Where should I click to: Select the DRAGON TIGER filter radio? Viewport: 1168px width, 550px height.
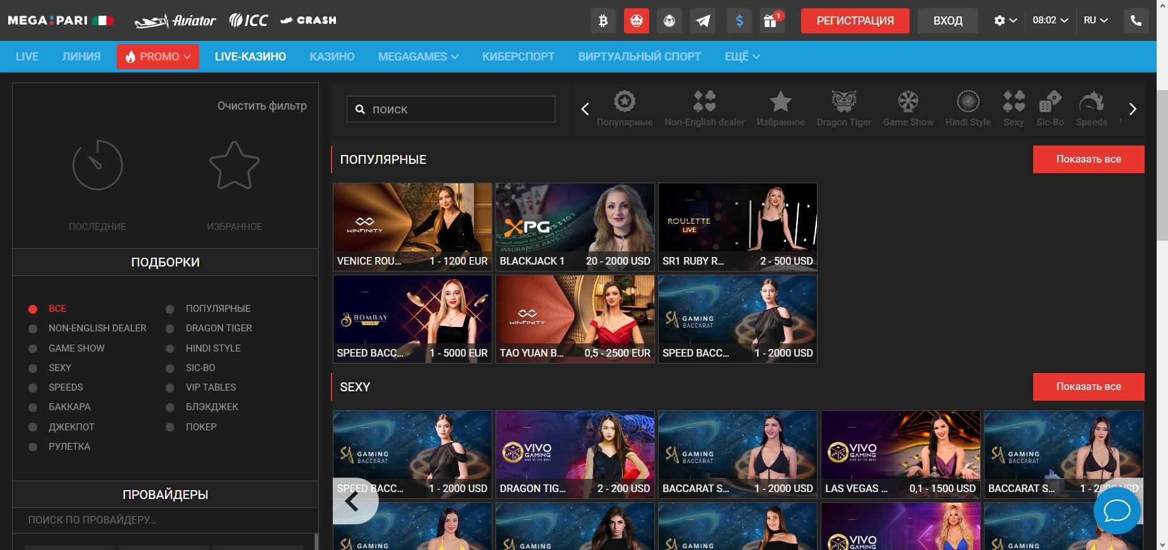point(170,329)
